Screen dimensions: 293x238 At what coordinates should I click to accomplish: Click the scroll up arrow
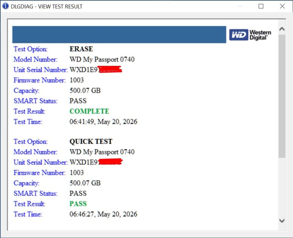click(282, 29)
